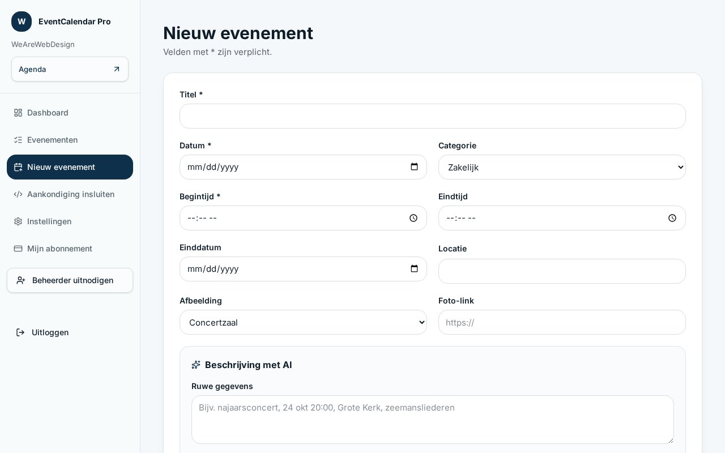
Task: Open the Categorie dropdown showing Zakelijk
Action: tap(562, 167)
